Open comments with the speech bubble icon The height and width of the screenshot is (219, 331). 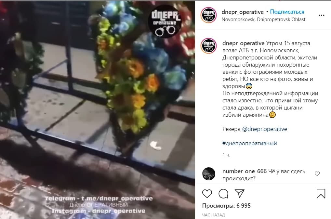[x=223, y=194]
